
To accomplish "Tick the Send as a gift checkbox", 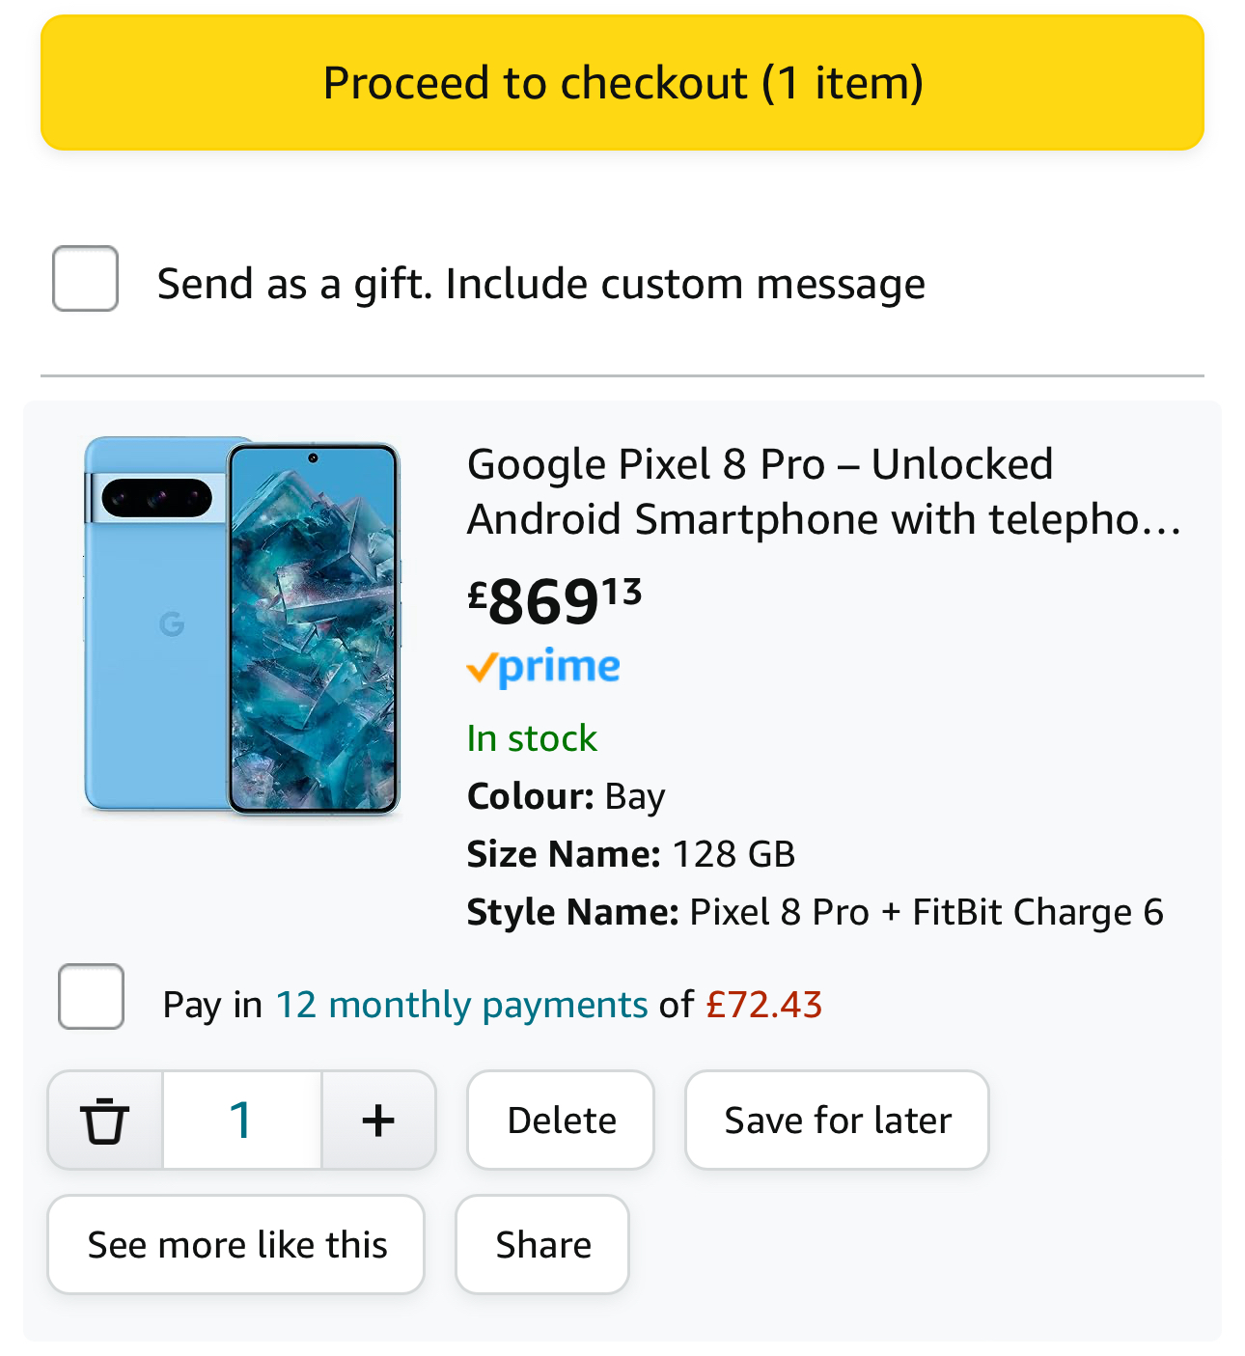I will (x=86, y=279).
